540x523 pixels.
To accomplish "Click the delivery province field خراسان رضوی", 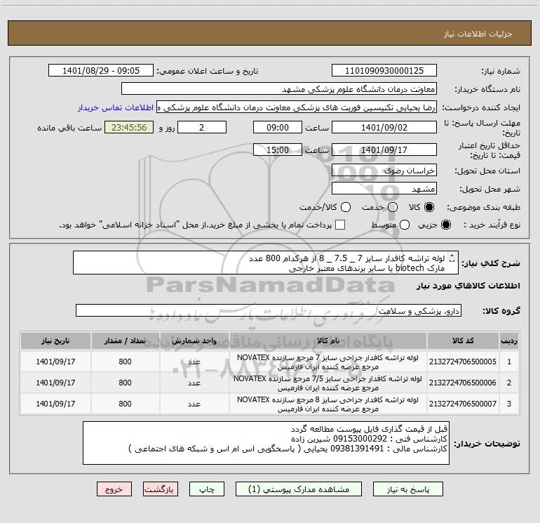I will coord(384,170).
